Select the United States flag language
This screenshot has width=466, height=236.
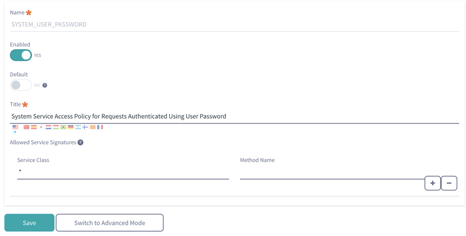pyautogui.click(x=15, y=127)
